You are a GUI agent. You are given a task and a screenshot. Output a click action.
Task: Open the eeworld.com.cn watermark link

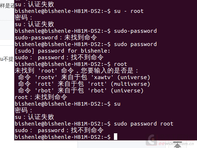(176, 144)
